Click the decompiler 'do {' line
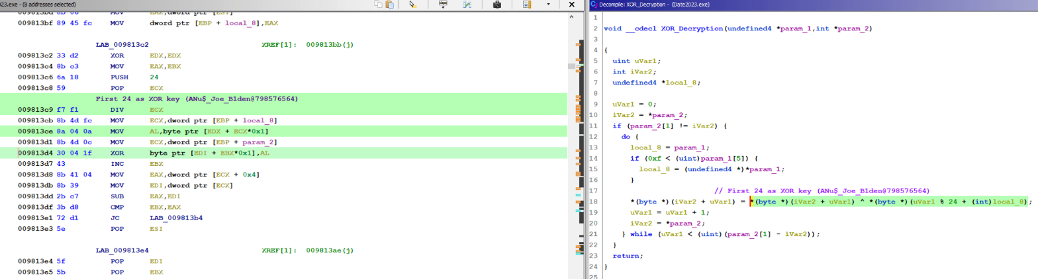Screen dimensions: 1038x279 point(630,136)
